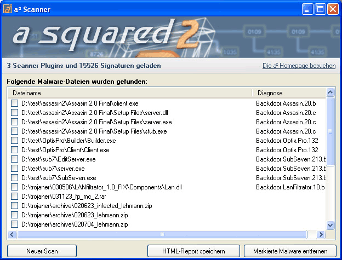Toggle checkbox for sub7\server.exe

click(x=14, y=169)
